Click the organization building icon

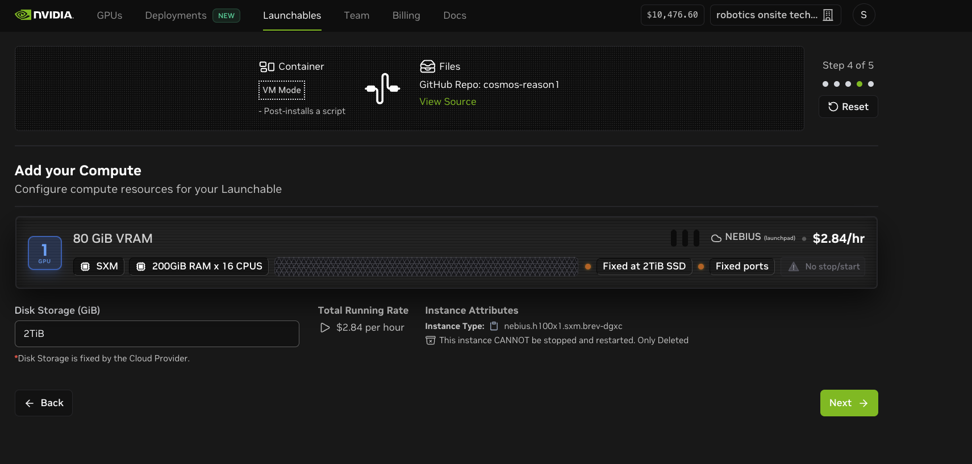pyautogui.click(x=828, y=15)
